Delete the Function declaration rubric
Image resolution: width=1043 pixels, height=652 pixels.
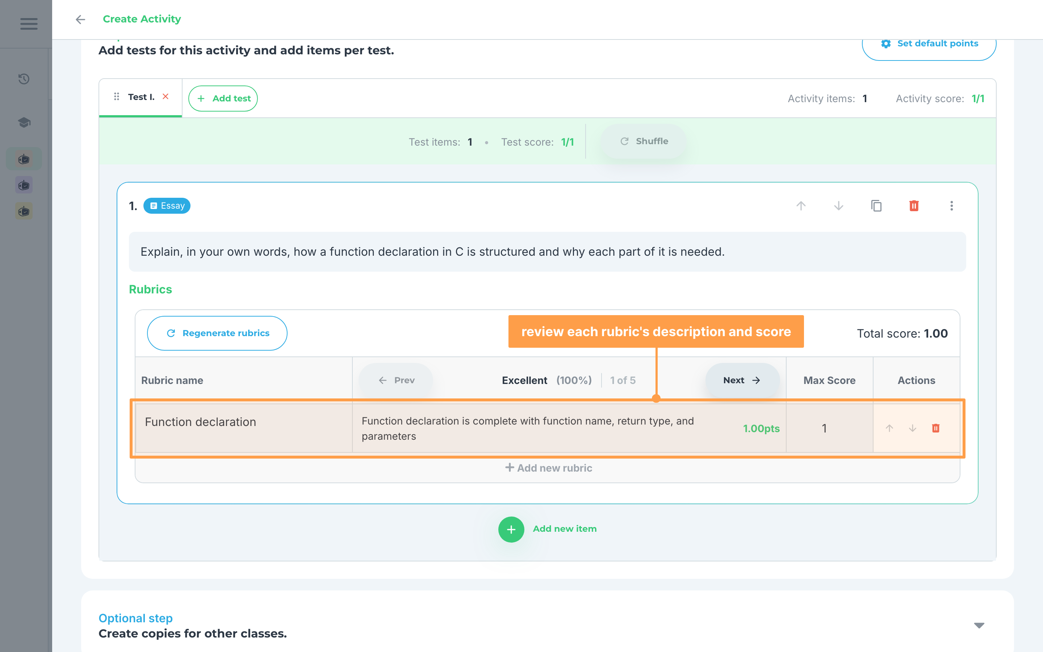click(x=936, y=428)
